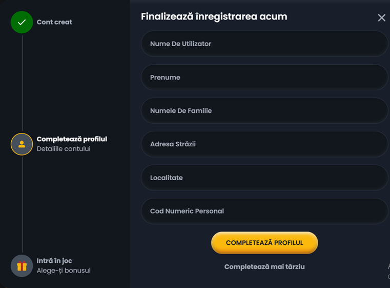Select the Numele De Familie field
This screenshot has height=288, width=390.
(264, 111)
